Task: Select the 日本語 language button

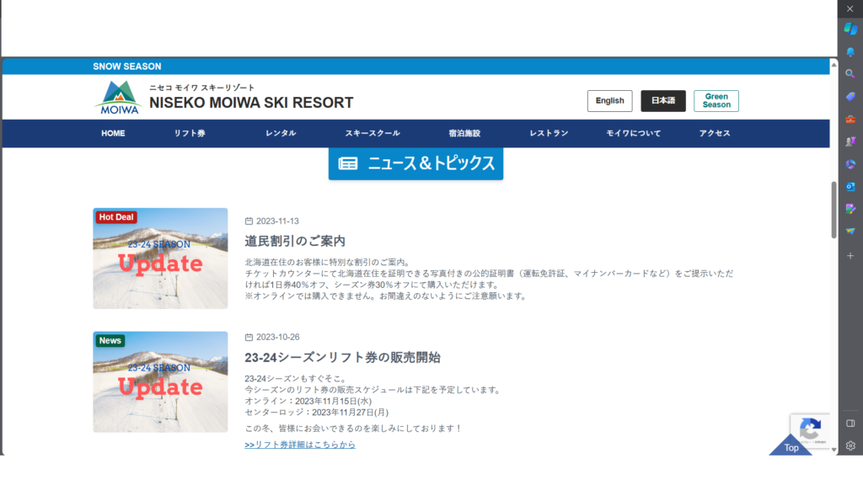Action: pos(663,101)
